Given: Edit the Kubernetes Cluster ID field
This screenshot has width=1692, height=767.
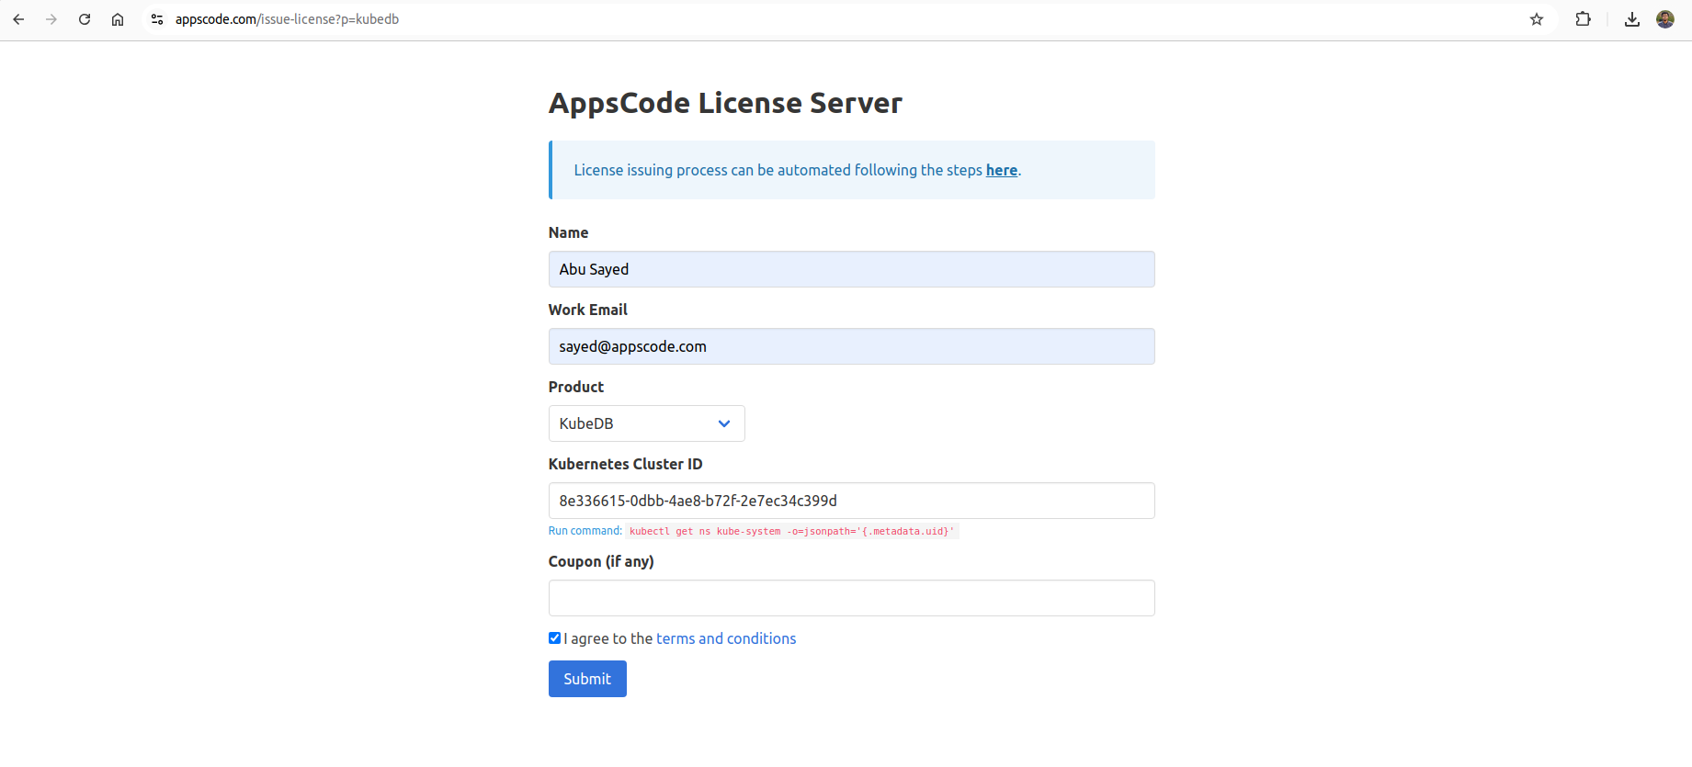Looking at the screenshot, I should 851,501.
